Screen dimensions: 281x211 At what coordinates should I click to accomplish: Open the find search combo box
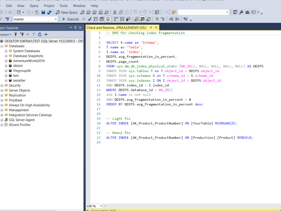point(203,12)
